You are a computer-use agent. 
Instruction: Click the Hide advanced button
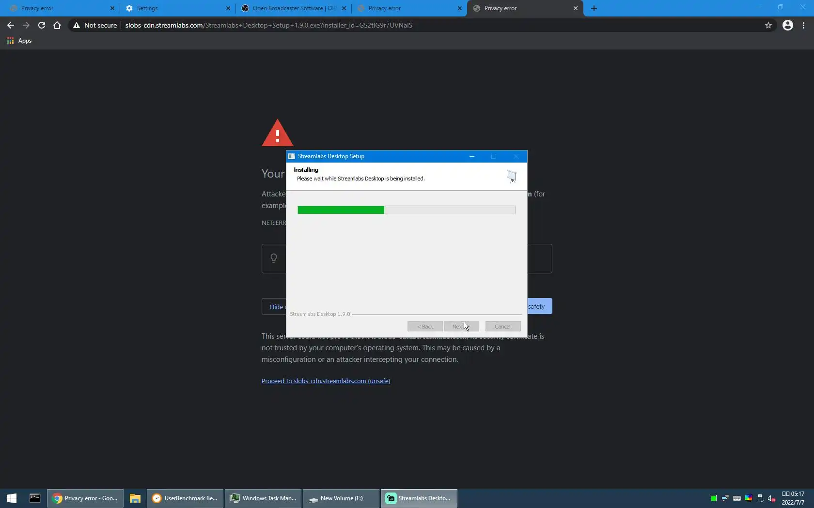point(274,307)
